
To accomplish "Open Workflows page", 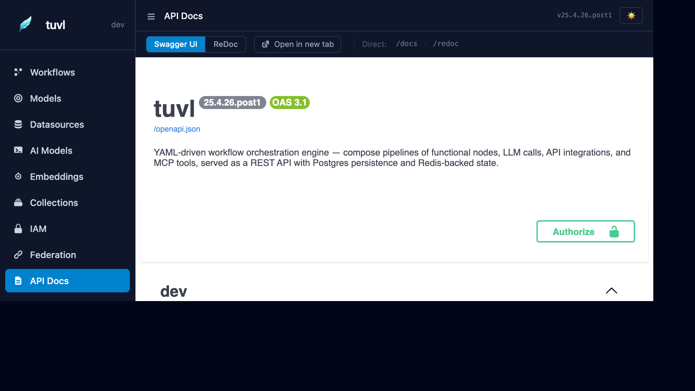I will pyautogui.click(x=67, y=72).
